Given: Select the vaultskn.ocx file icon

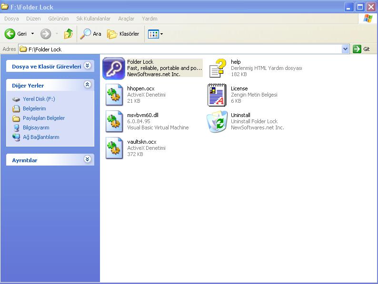Looking at the screenshot, I should click(115, 148).
